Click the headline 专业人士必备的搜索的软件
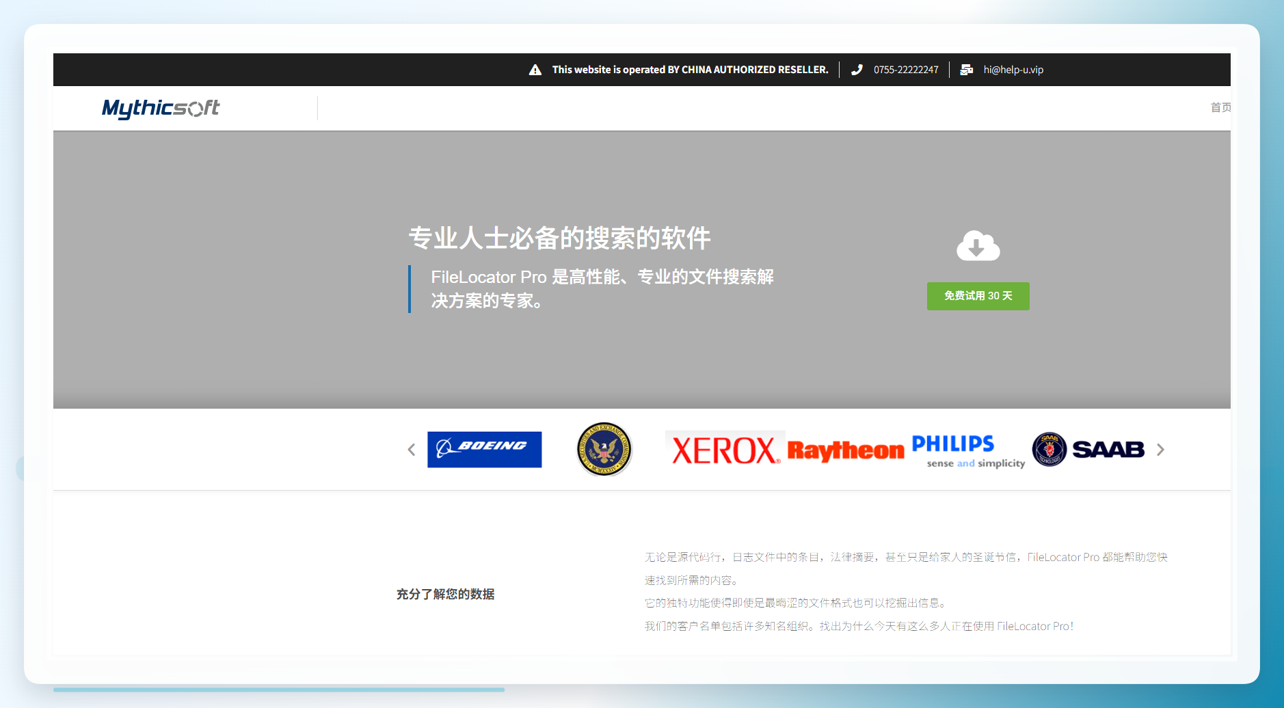The image size is (1284, 708). 560,239
